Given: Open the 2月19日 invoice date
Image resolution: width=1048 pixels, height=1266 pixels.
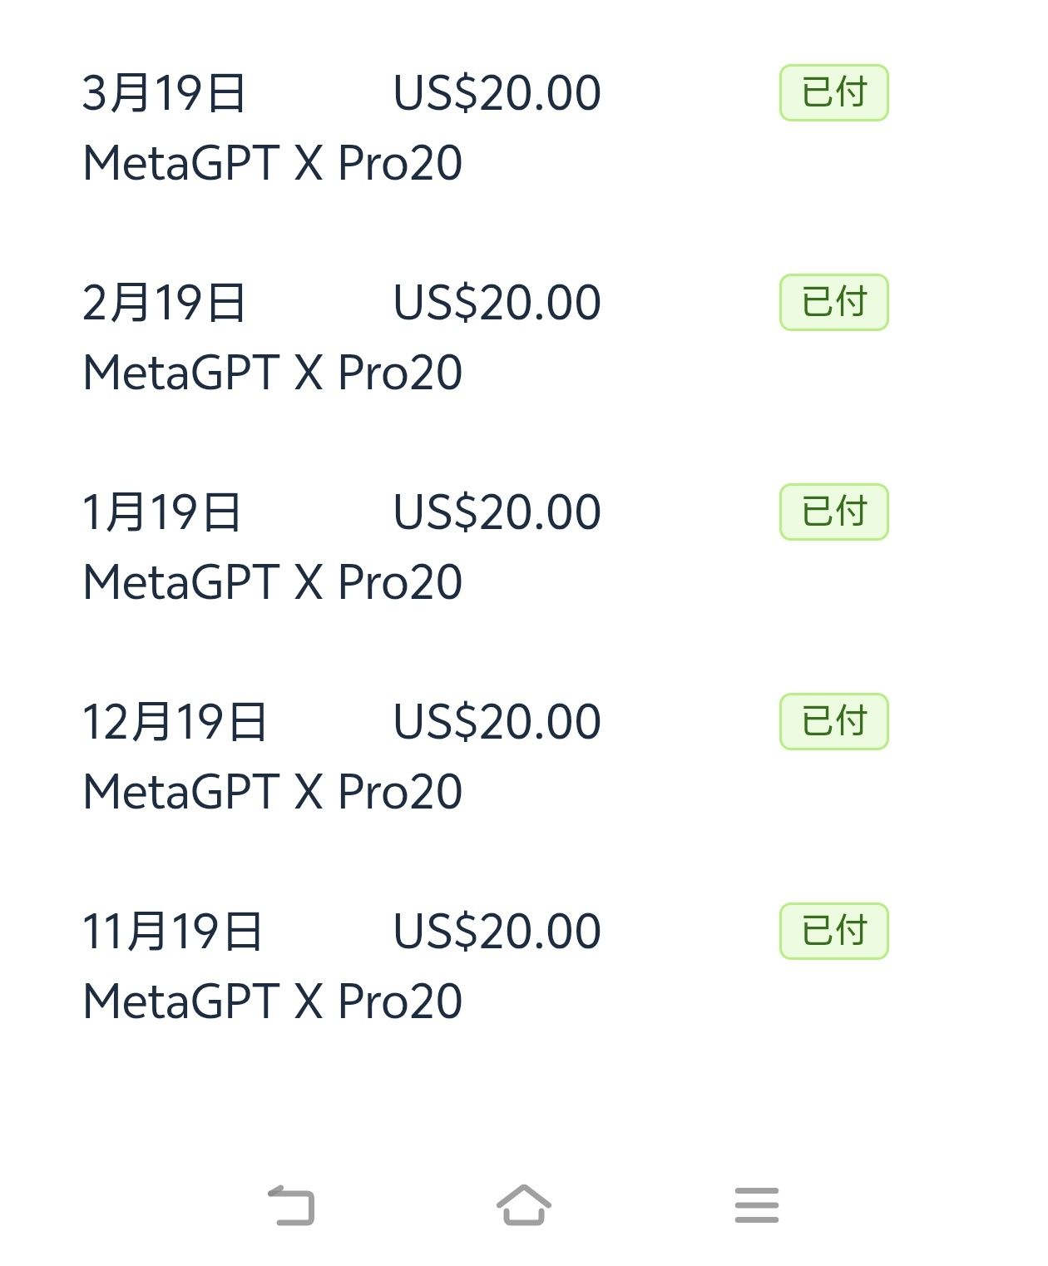Looking at the screenshot, I should click(x=164, y=302).
